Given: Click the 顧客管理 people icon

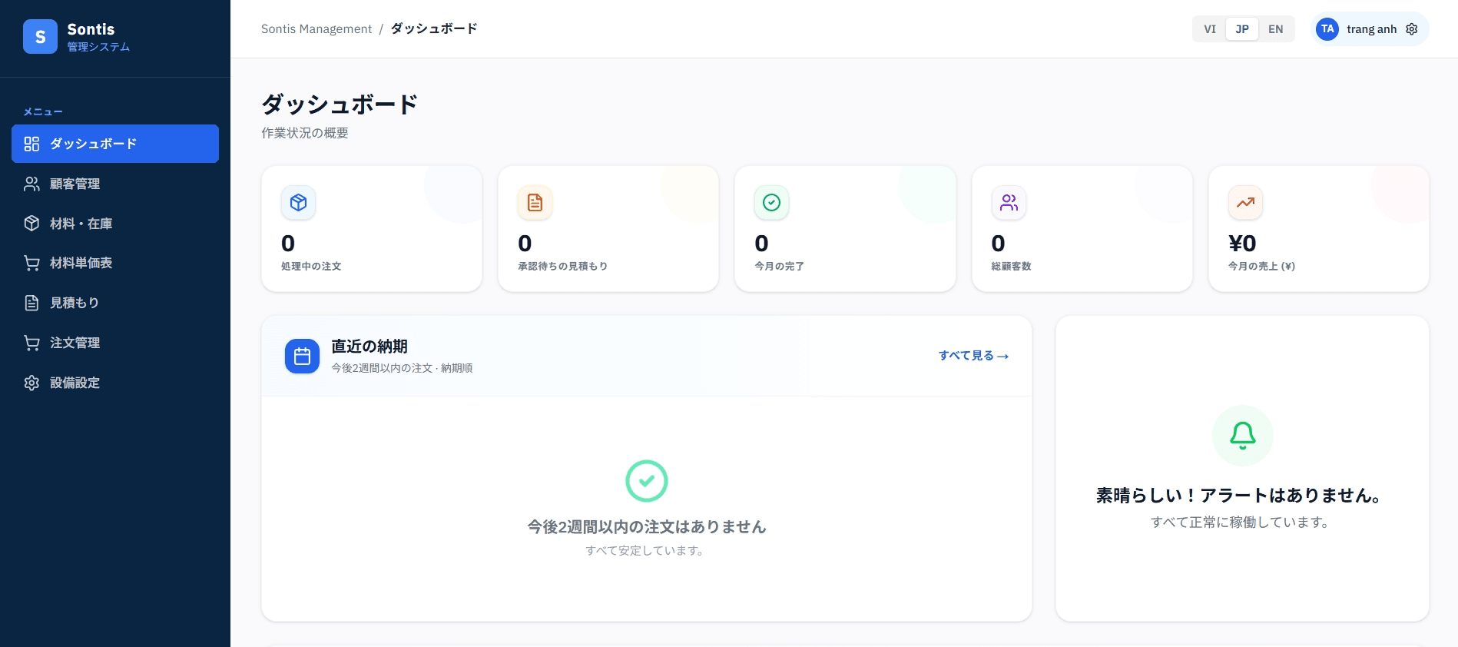Looking at the screenshot, I should point(31,184).
